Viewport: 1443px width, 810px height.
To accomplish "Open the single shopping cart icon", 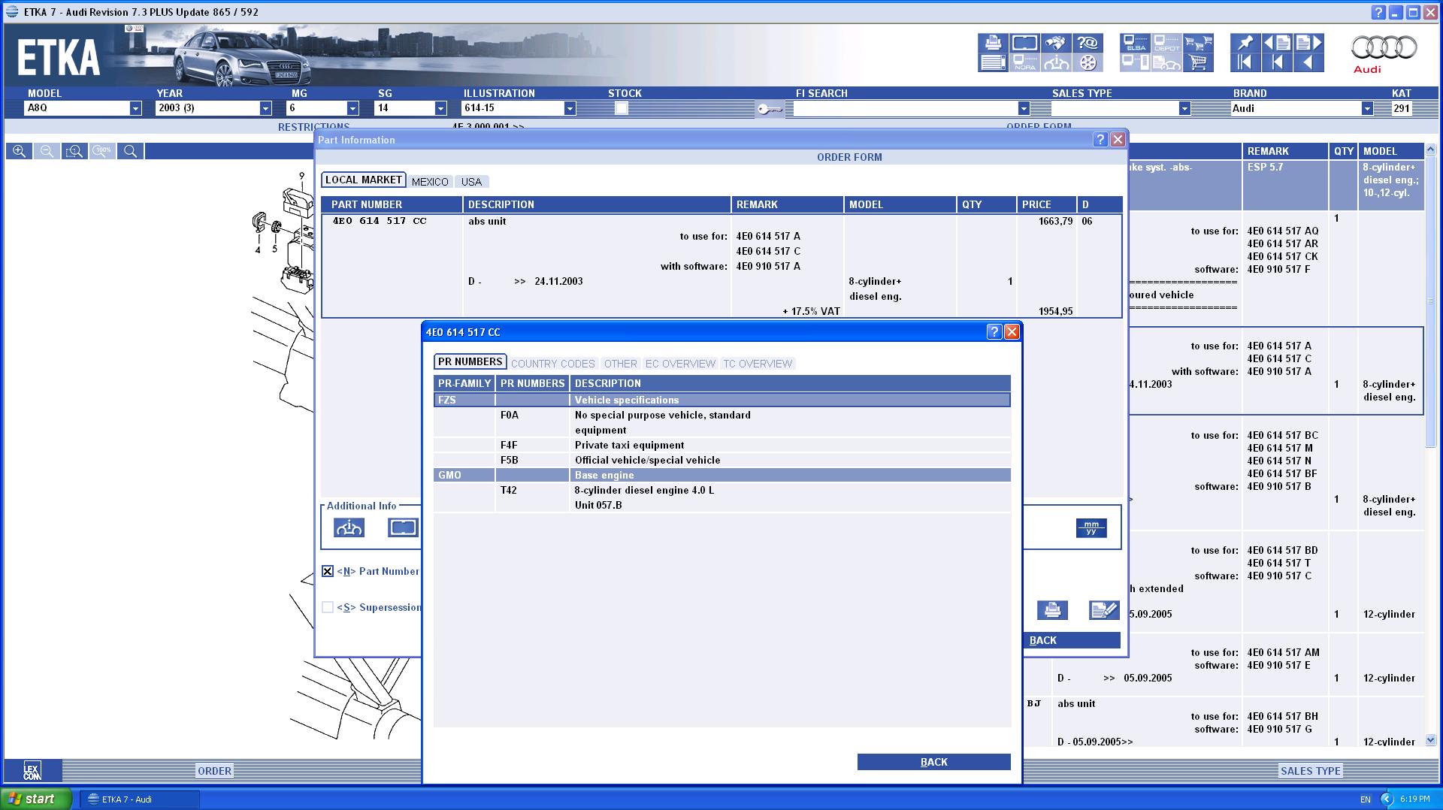I will point(1198,63).
